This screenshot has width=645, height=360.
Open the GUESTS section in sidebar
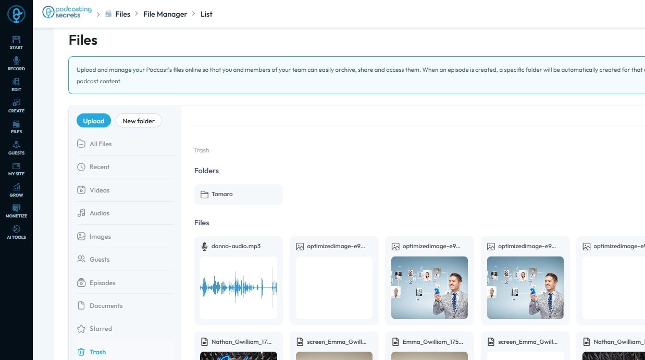point(16,148)
